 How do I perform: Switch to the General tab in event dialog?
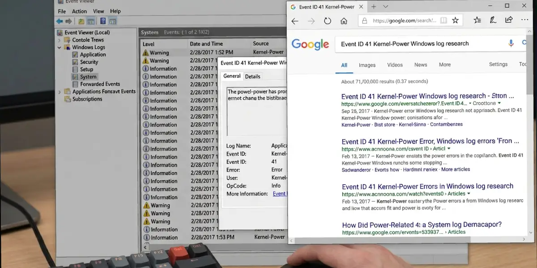click(x=232, y=76)
